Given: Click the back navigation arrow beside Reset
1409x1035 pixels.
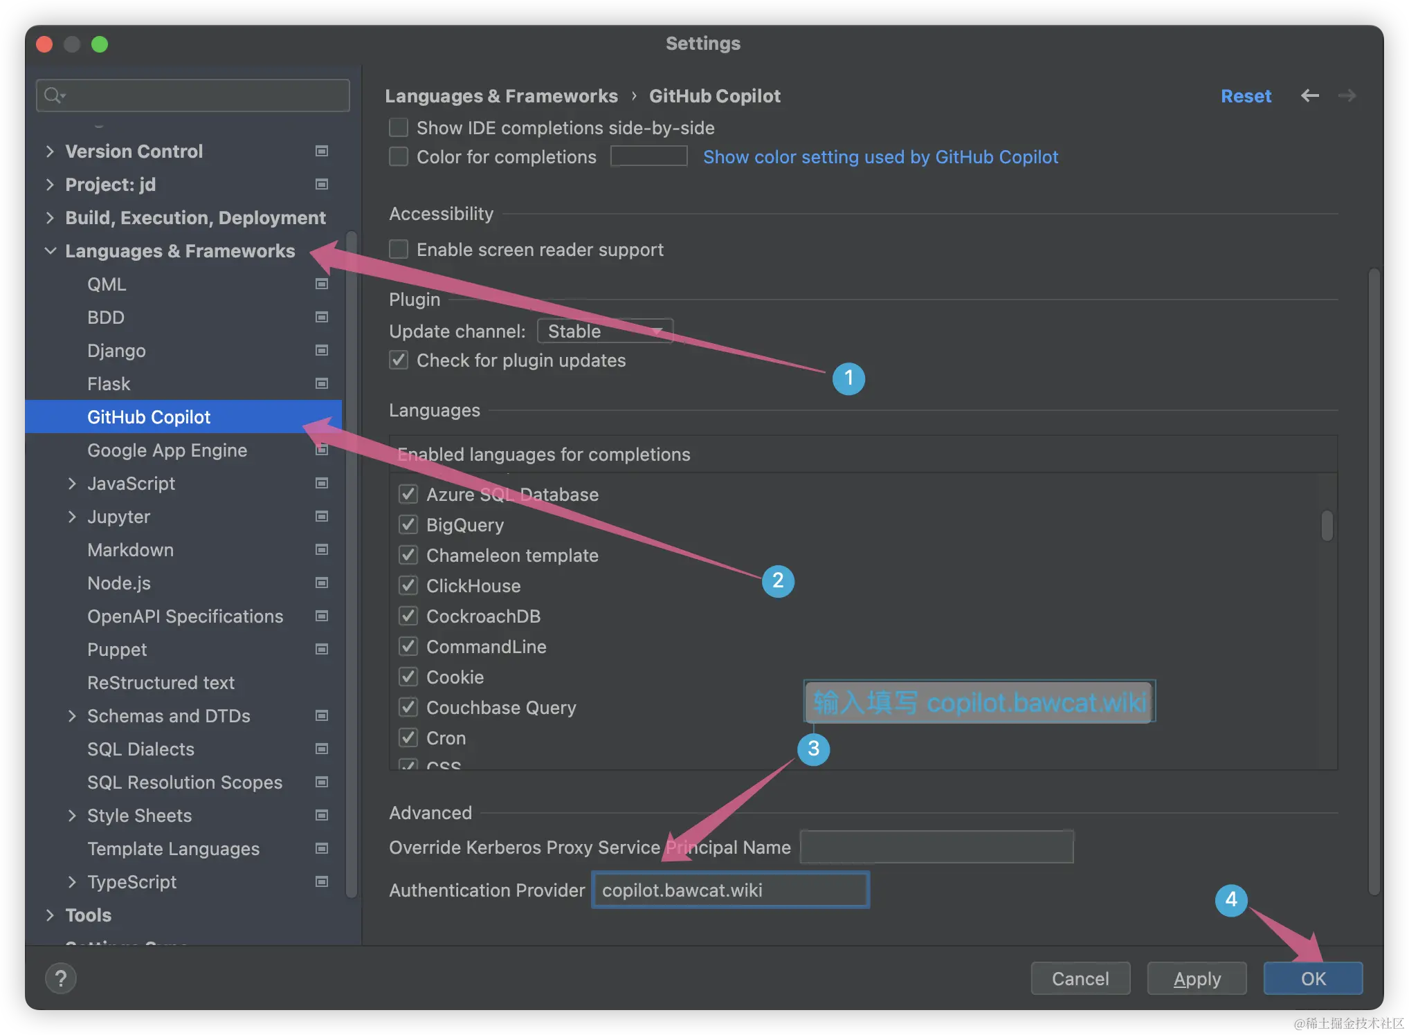Looking at the screenshot, I should point(1309,95).
